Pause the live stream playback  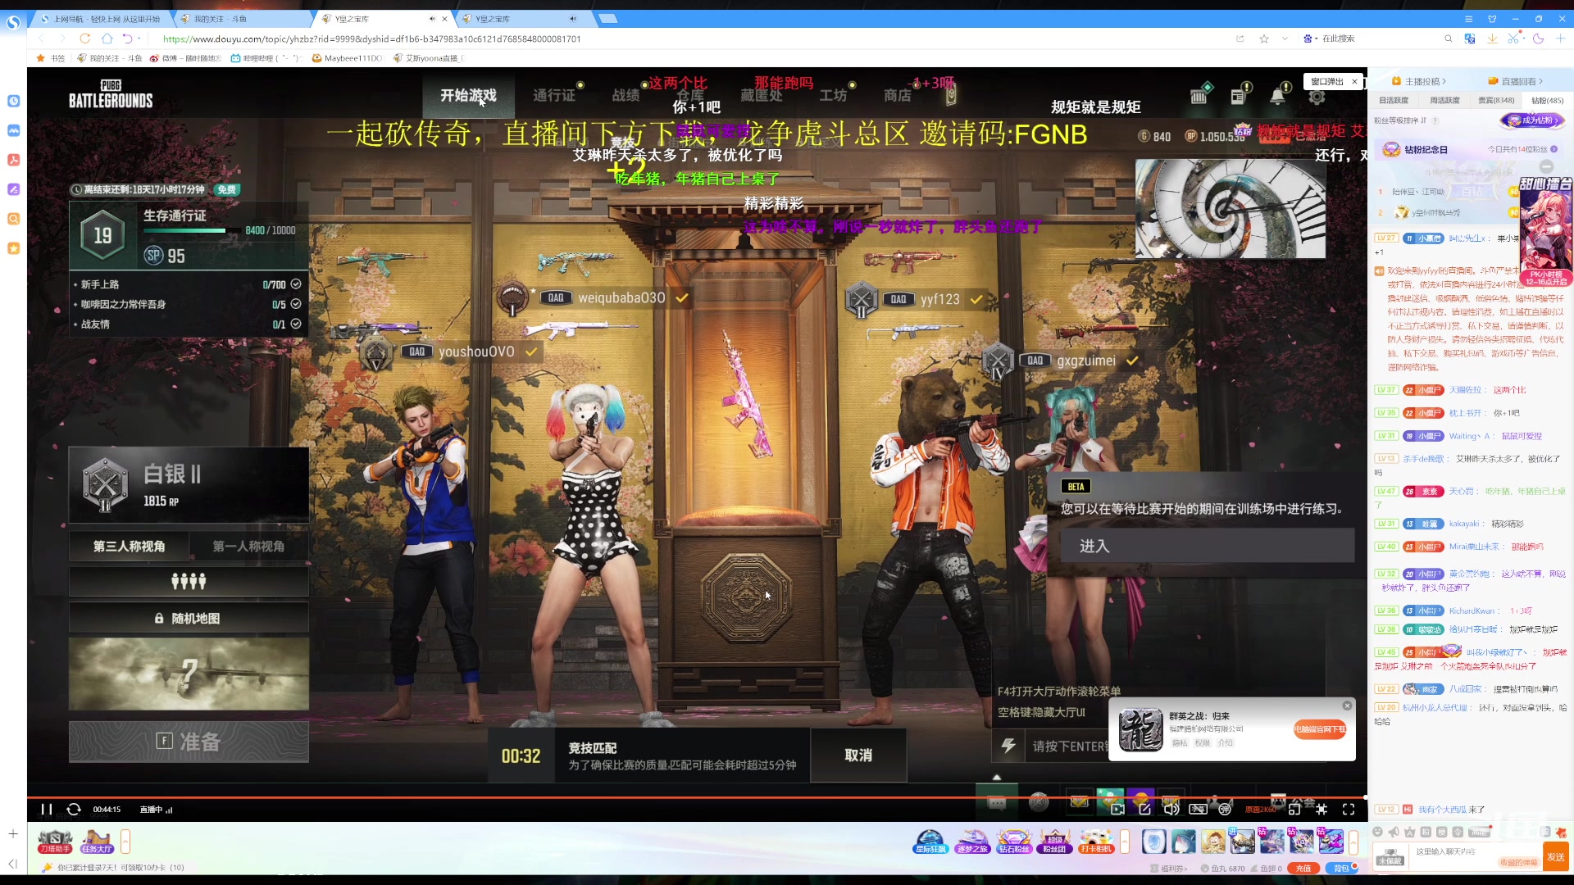[x=47, y=810]
